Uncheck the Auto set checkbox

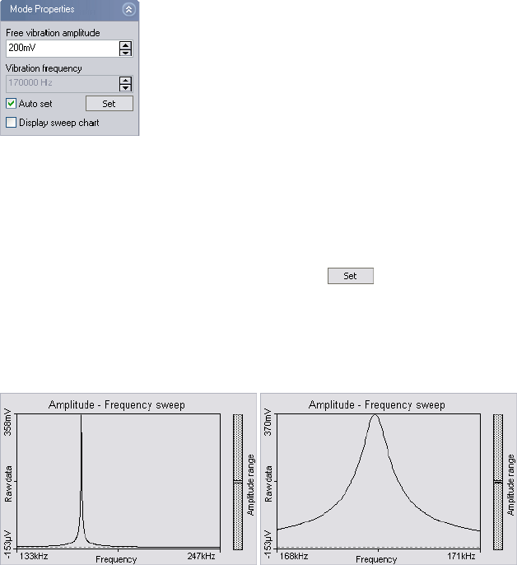12,104
